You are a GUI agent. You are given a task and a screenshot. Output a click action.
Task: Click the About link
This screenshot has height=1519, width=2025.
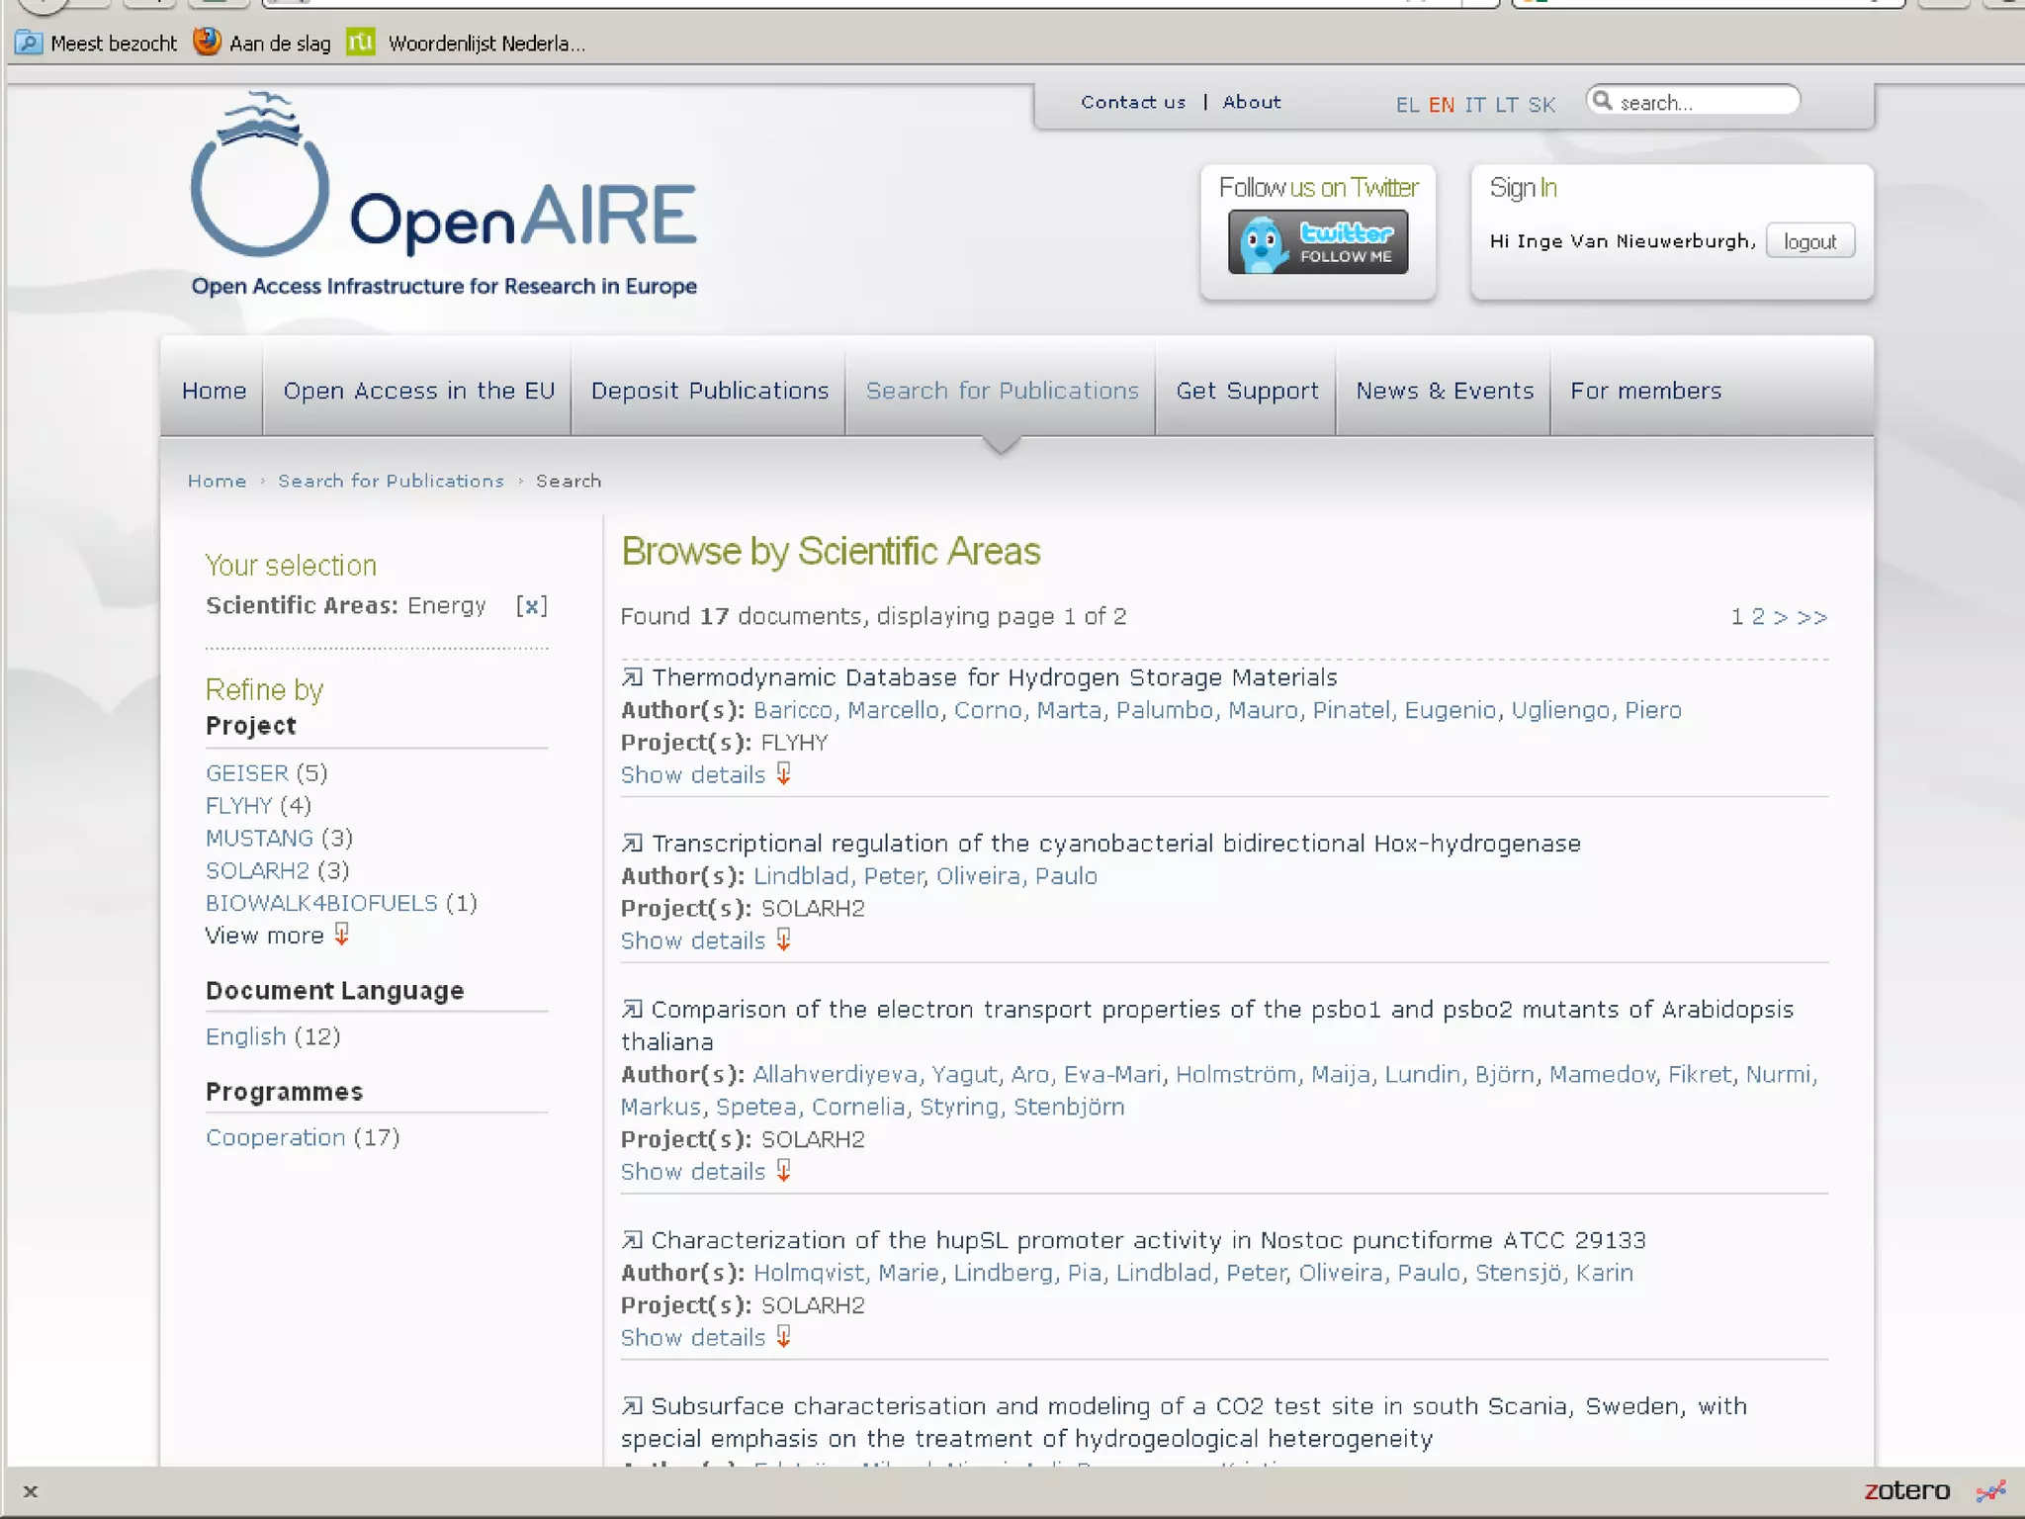point(1252,102)
